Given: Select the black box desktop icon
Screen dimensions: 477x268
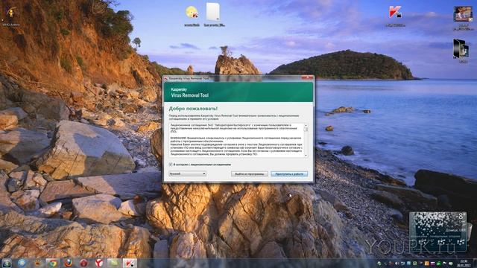Looking at the screenshot, I should click(461, 50).
